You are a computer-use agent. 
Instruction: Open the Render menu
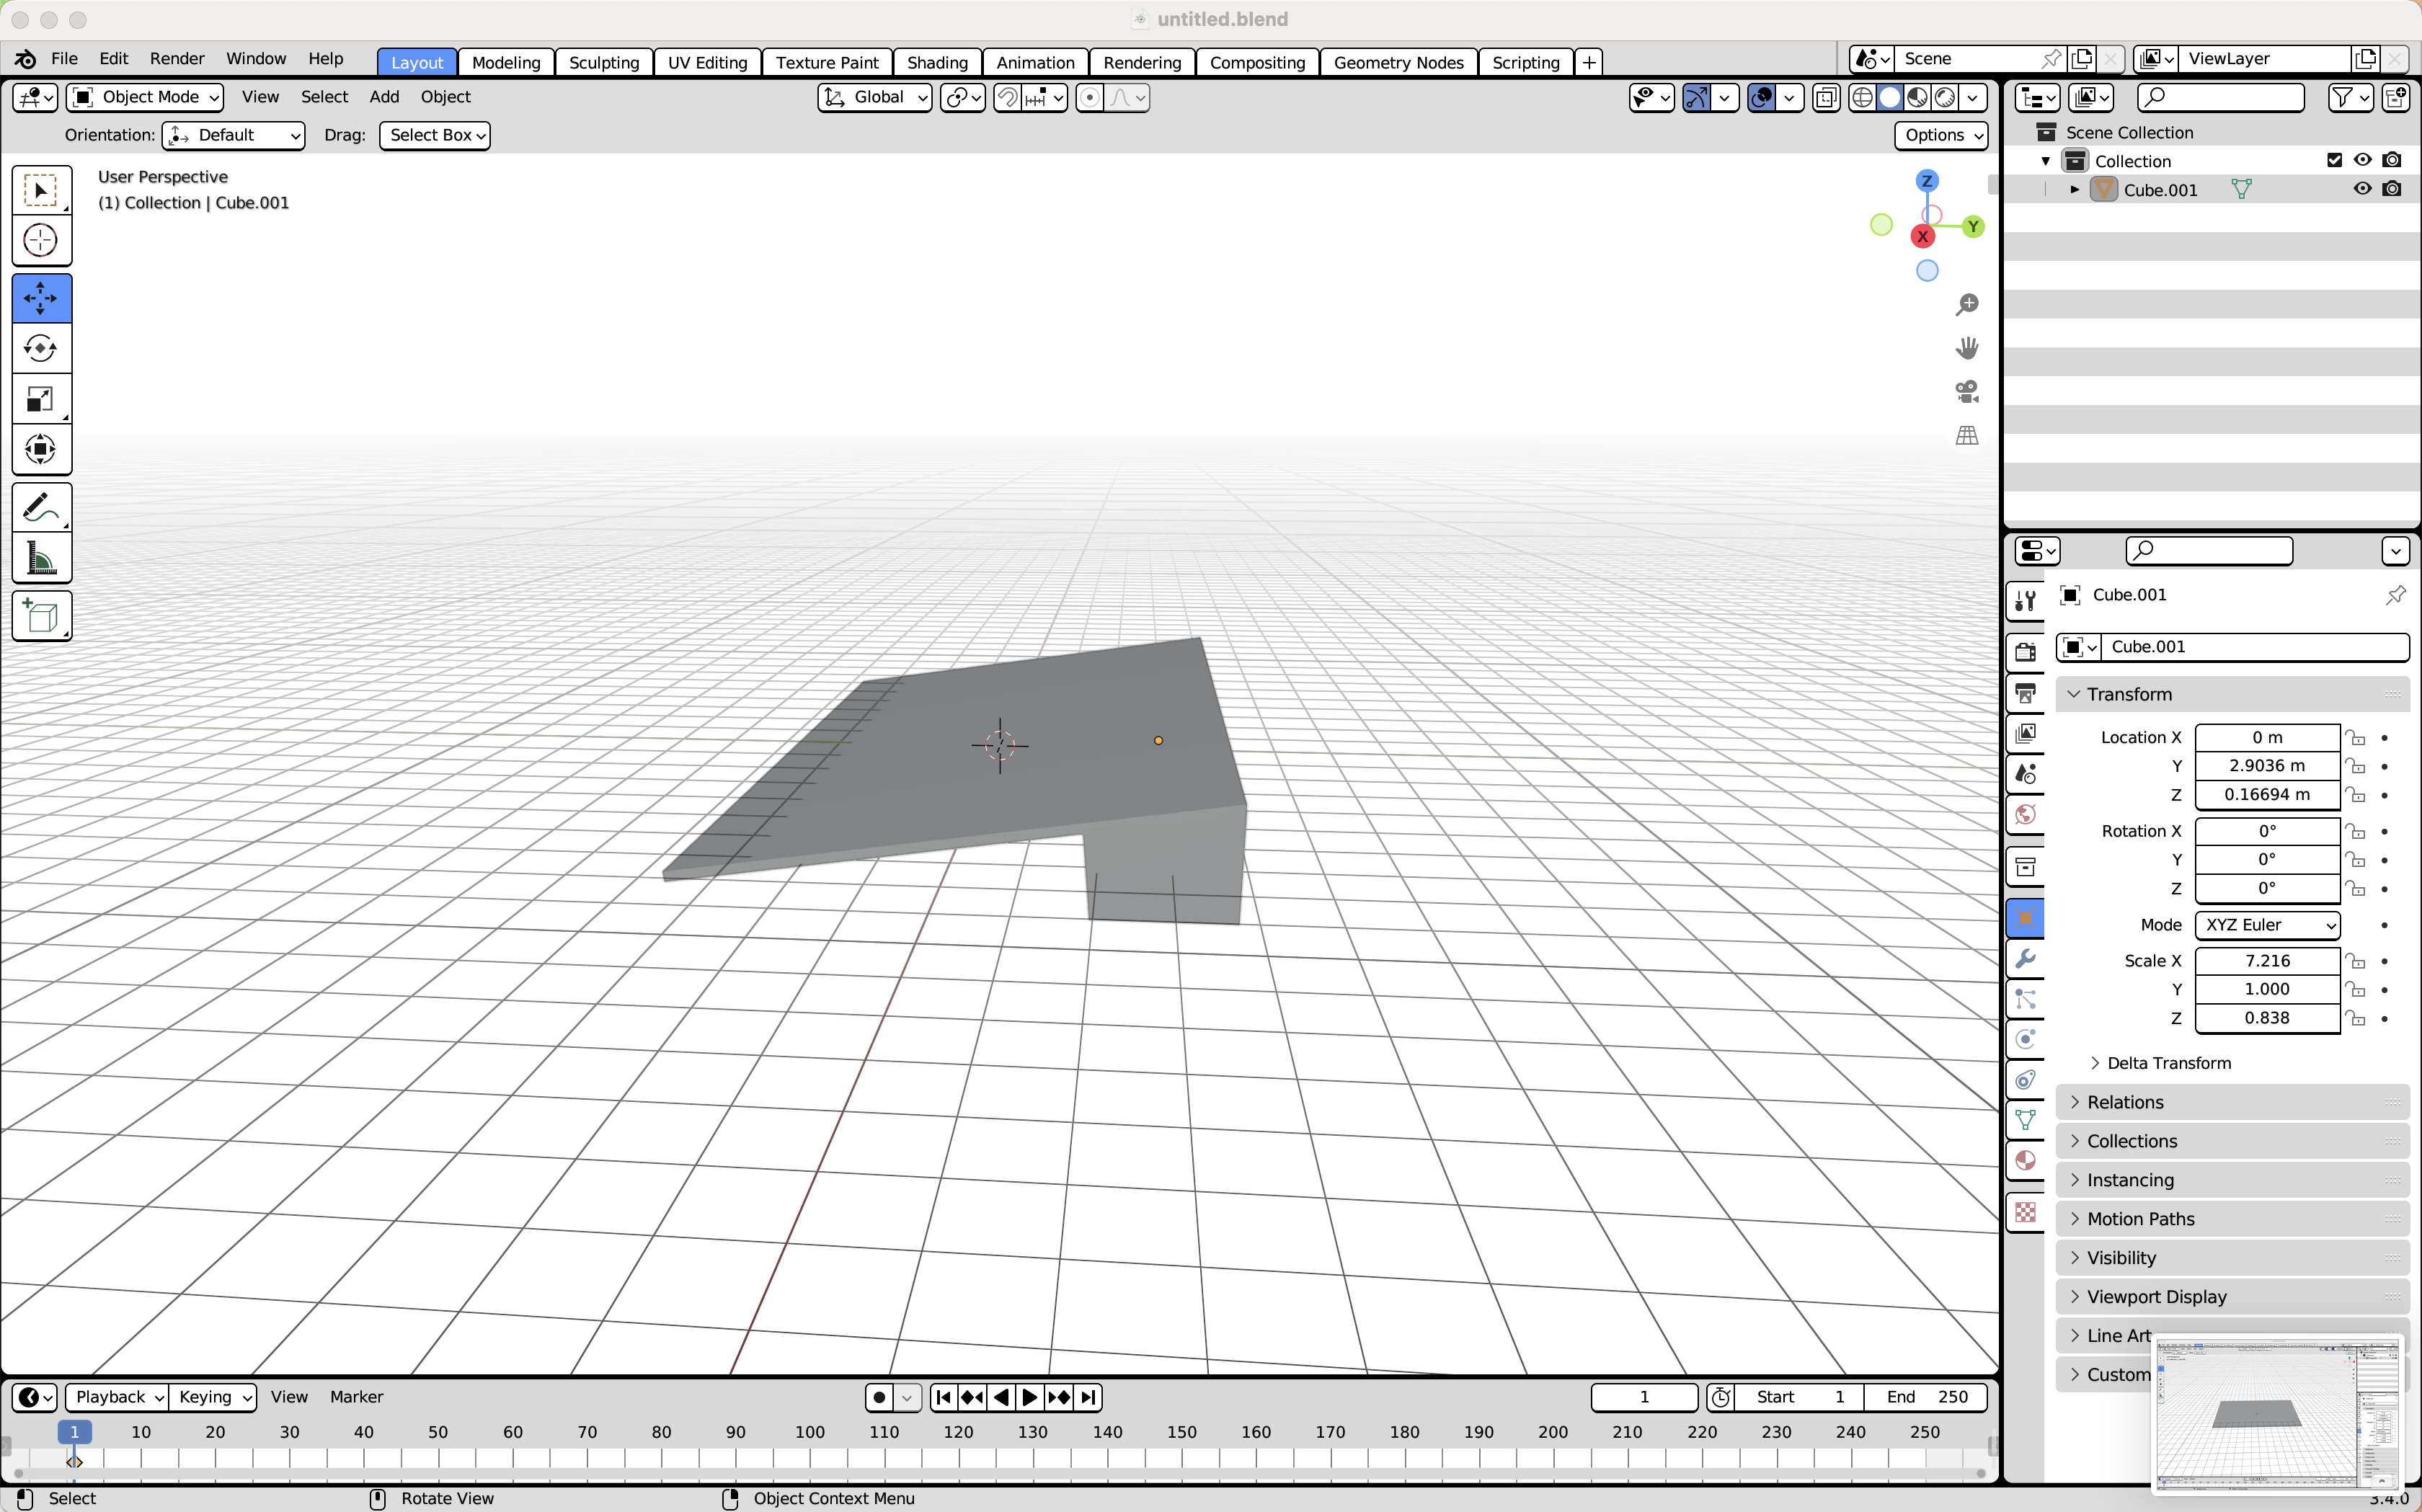click(177, 59)
